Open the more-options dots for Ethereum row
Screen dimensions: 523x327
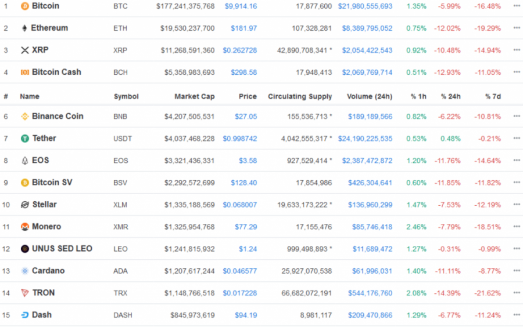click(x=517, y=28)
